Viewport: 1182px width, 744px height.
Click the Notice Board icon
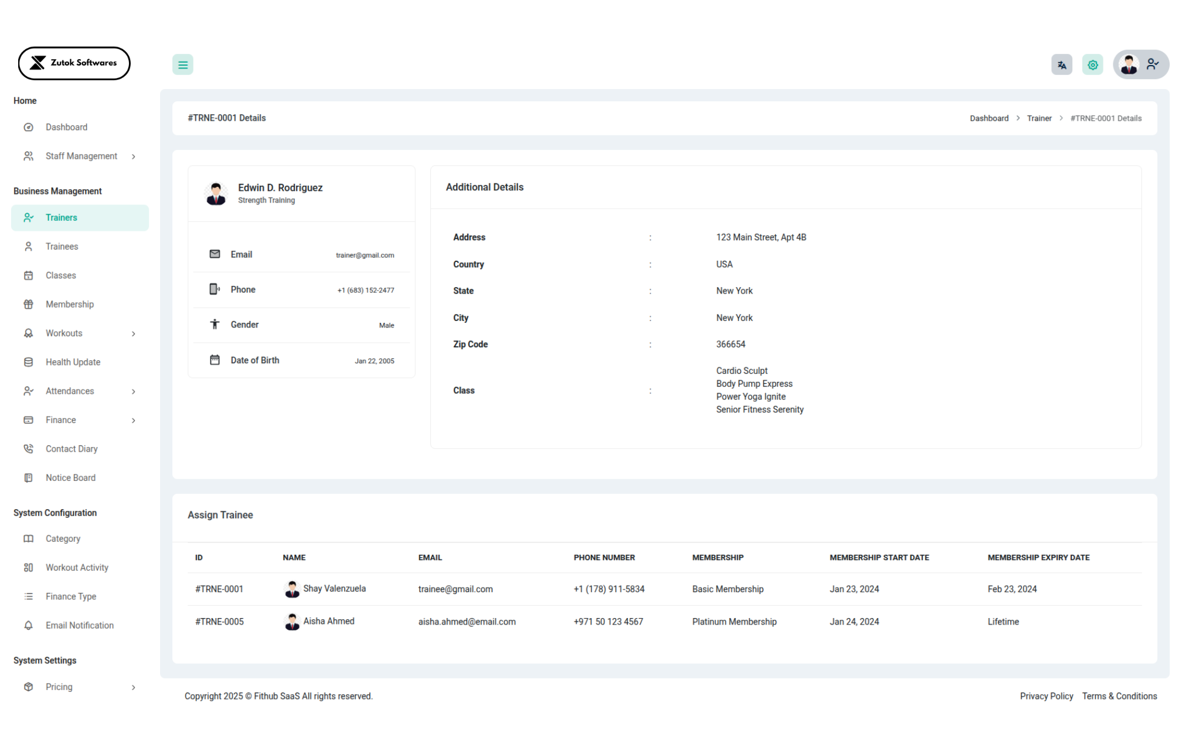click(28, 477)
